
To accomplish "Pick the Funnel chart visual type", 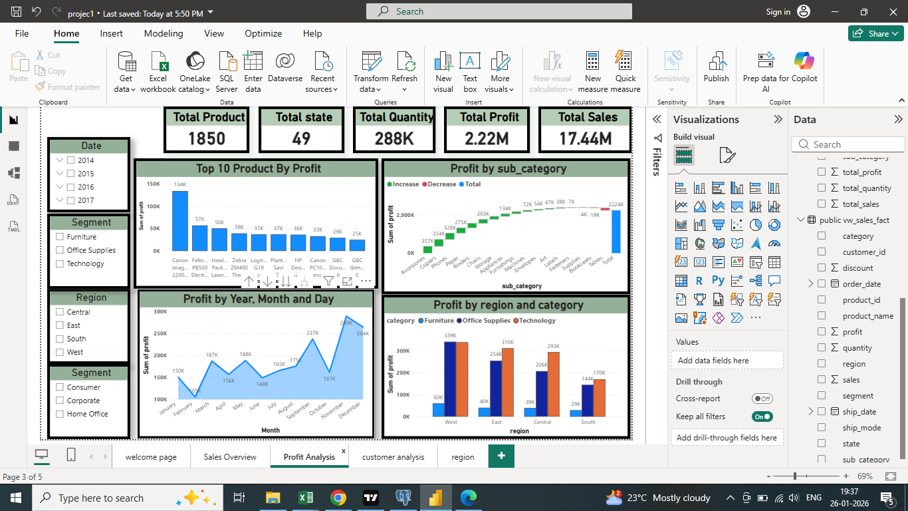I will coord(718,225).
